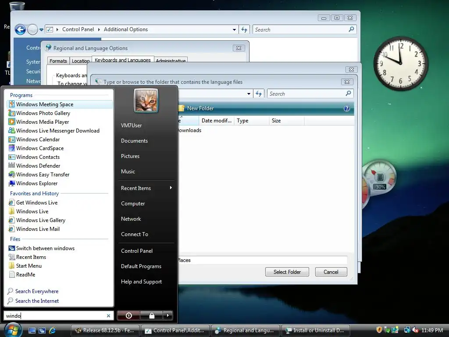Open Documents from Start menu

pyautogui.click(x=134, y=141)
